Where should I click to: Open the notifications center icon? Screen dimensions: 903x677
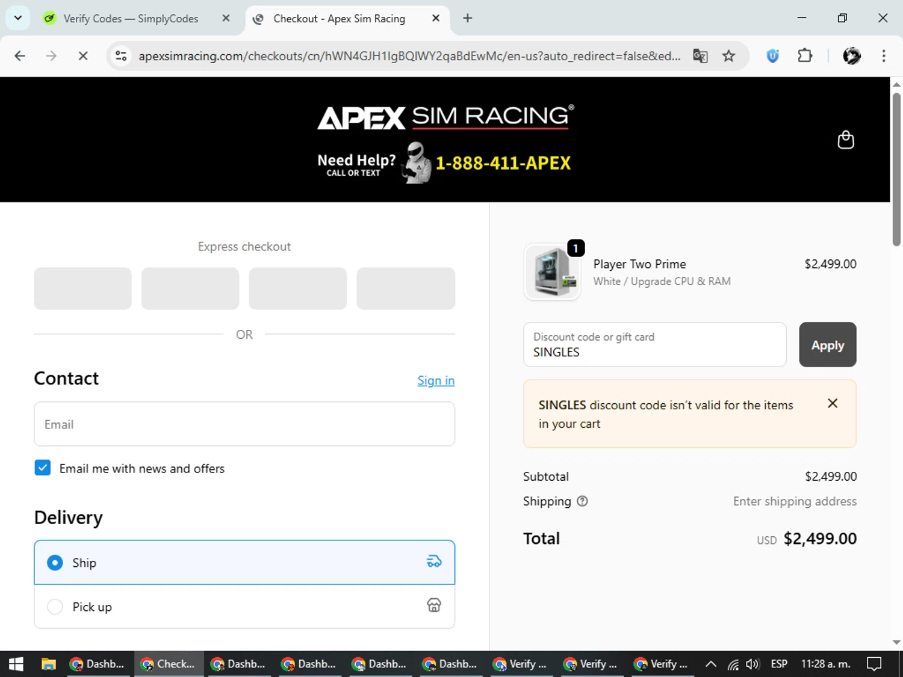(874, 664)
